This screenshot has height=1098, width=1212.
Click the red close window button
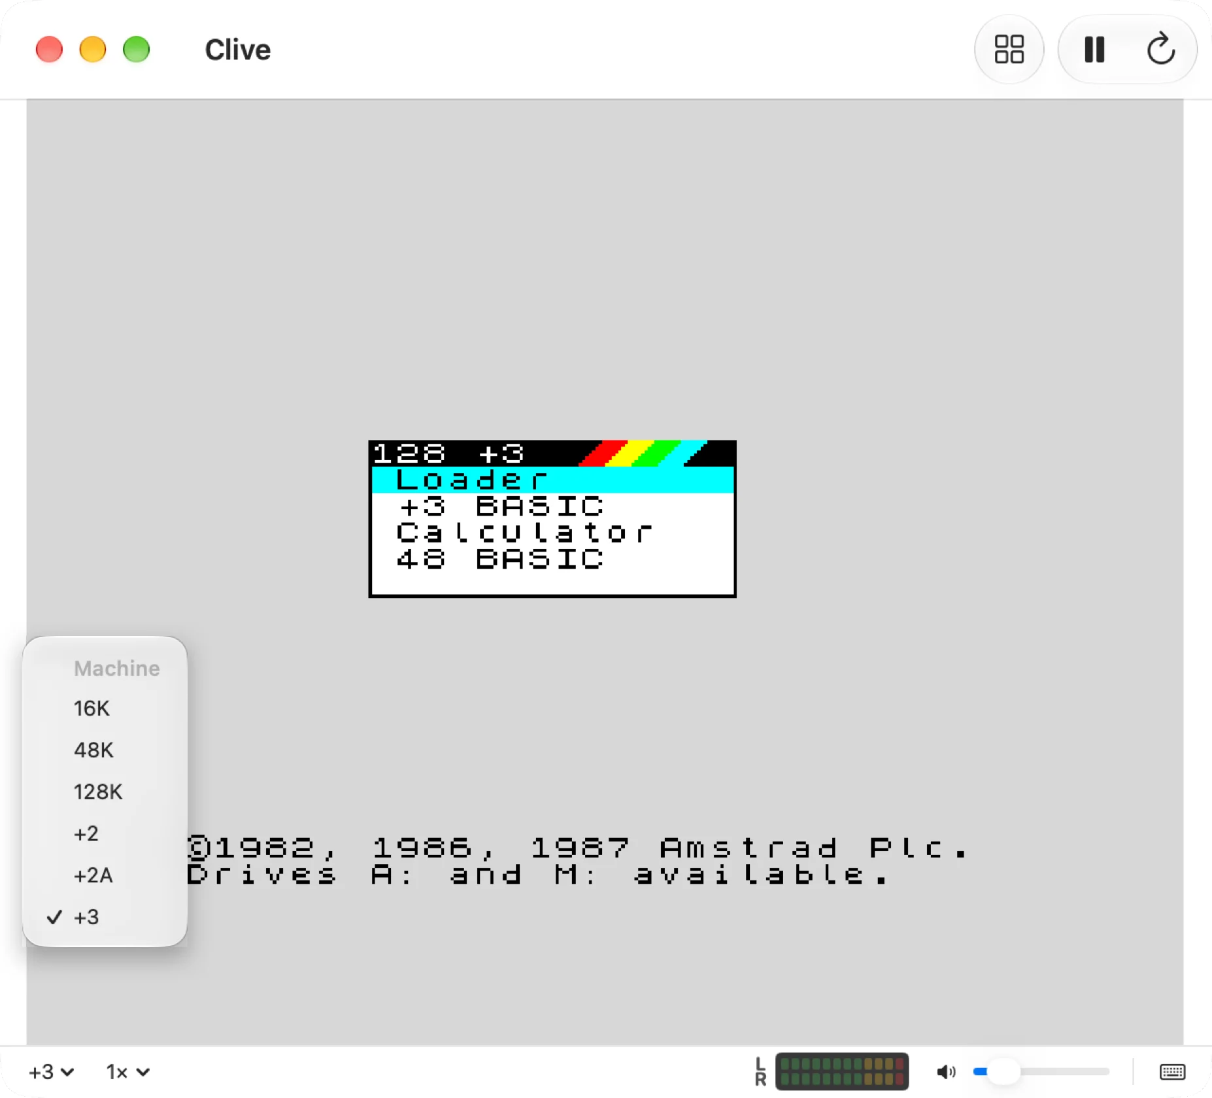click(49, 50)
